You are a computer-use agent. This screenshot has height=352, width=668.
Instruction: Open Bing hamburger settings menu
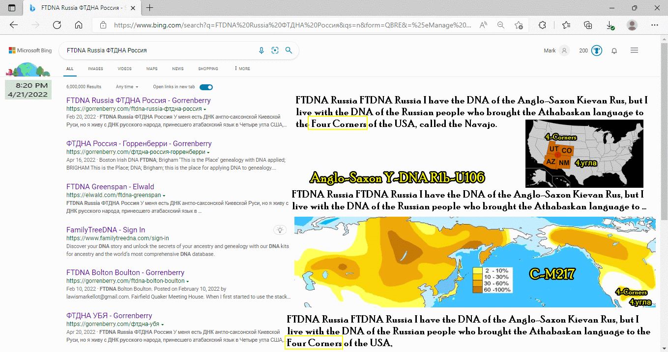coord(635,50)
